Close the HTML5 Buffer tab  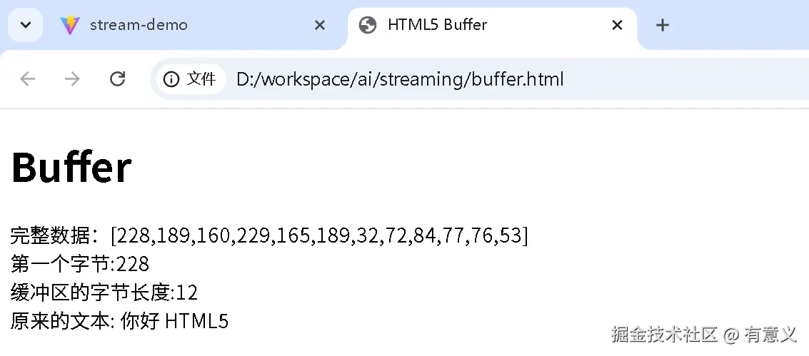click(618, 25)
